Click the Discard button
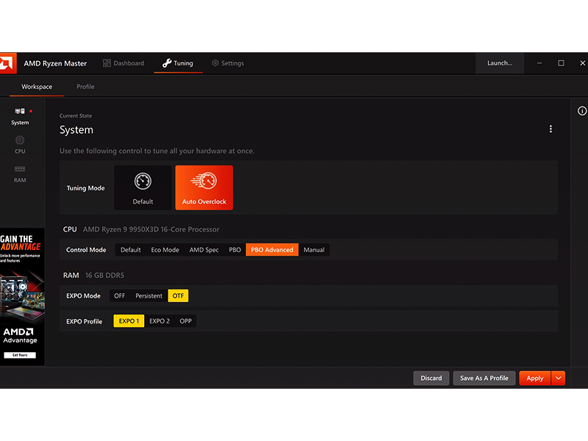Screen dimensions: 588x441 tap(431, 378)
